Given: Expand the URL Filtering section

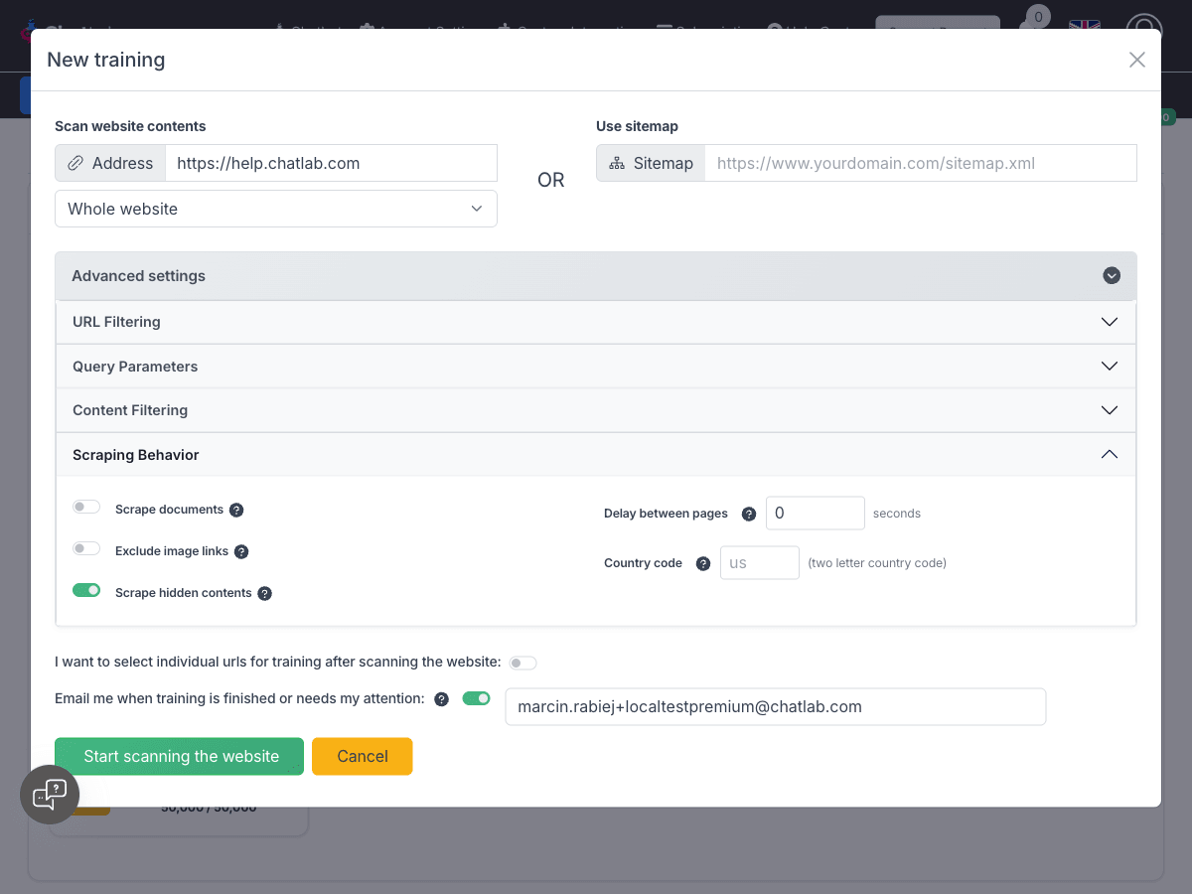Looking at the screenshot, I should pyautogui.click(x=596, y=322).
